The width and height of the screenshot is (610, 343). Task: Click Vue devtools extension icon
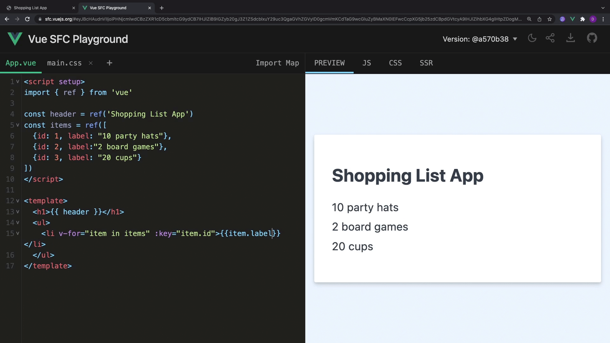click(573, 19)
